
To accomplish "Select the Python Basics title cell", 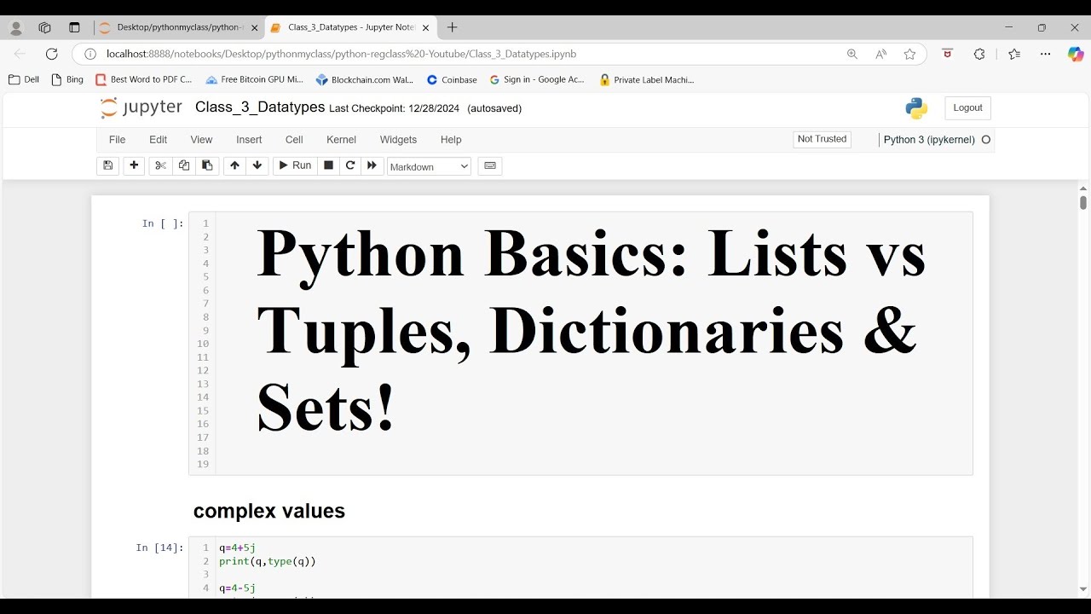I will 580,343.
